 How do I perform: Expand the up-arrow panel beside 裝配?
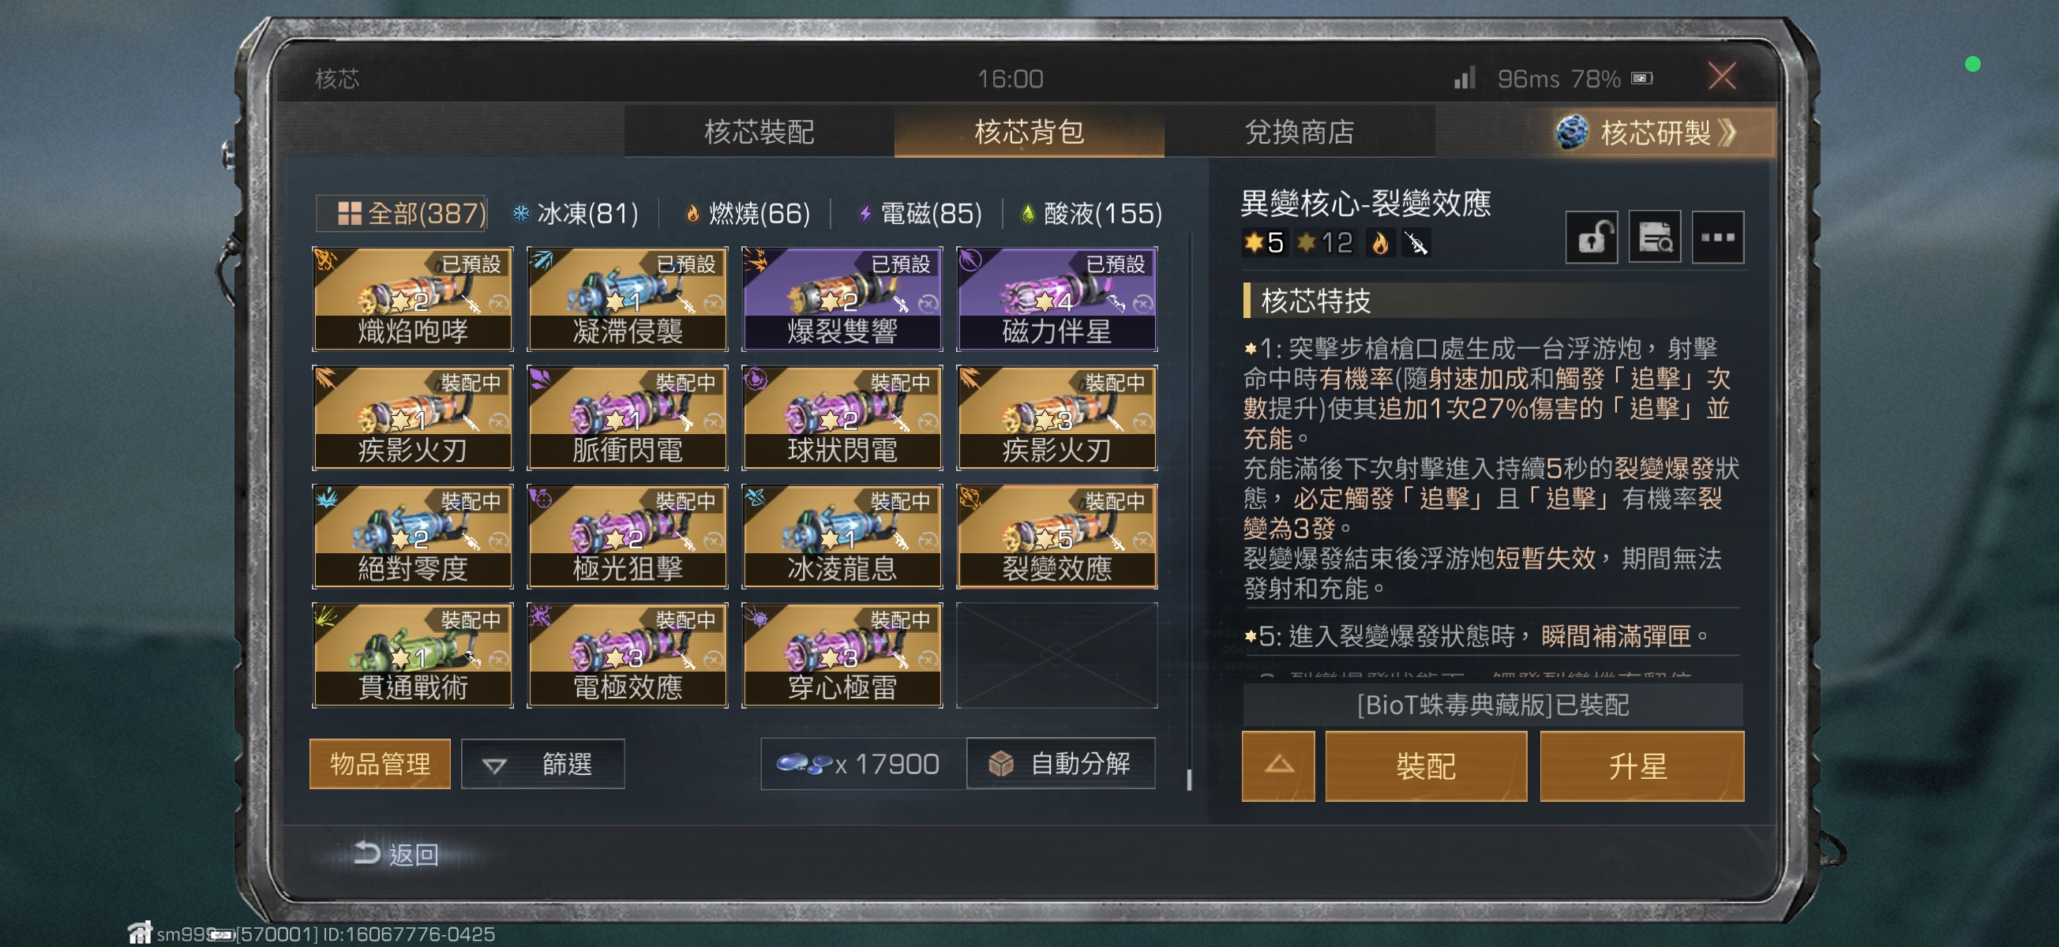1278,765
